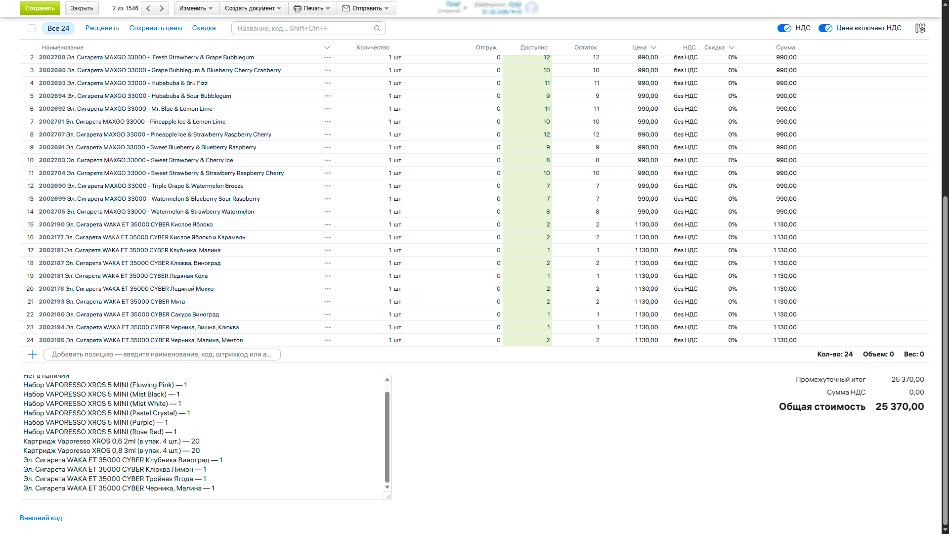This screenshot has height=534, width=949.
Task: Click the Отгруж. column header
Action: coord(487,47)
